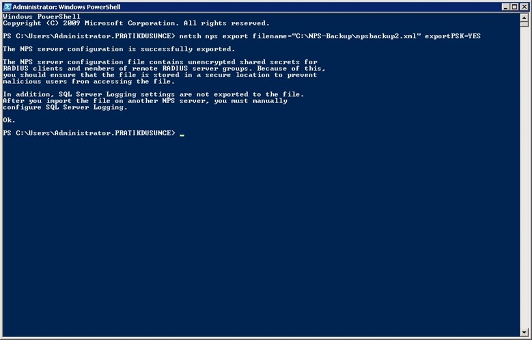Click the "Ok." output line
The image size is (532, 340).
pyautogui.click(x=9, y=120)
